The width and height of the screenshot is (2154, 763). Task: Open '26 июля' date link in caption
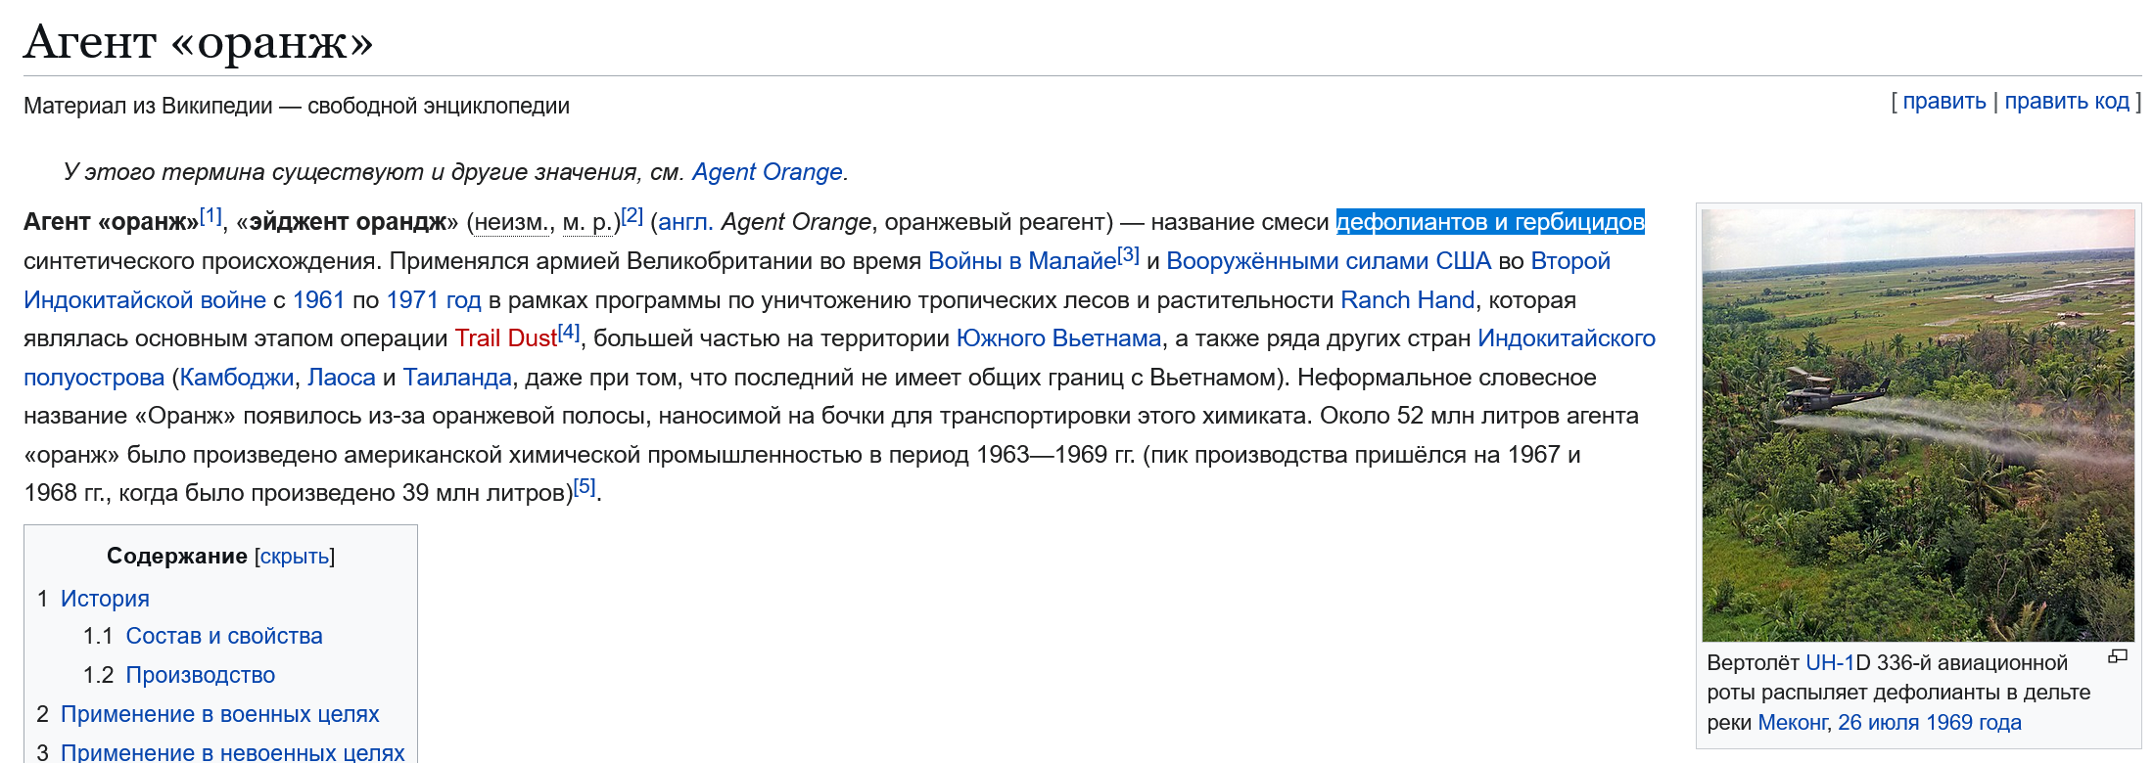1879,723
